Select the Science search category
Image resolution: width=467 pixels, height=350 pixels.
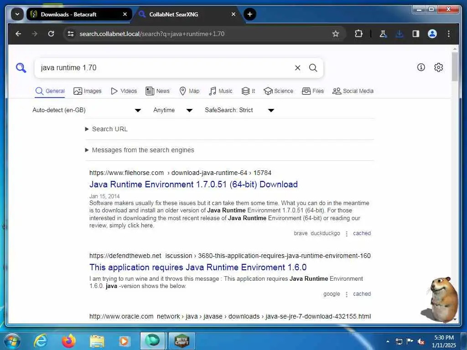pos(278,91)
